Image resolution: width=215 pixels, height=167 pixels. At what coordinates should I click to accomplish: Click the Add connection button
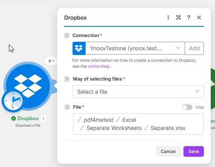pyautogui.click(x=194, y=48)
